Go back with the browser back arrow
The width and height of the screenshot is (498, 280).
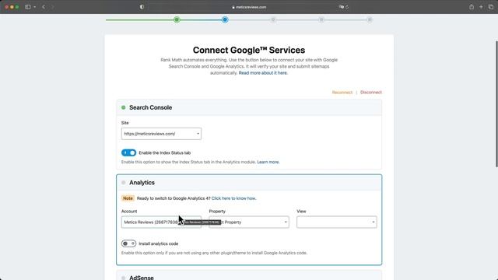(x=44, y=7)
